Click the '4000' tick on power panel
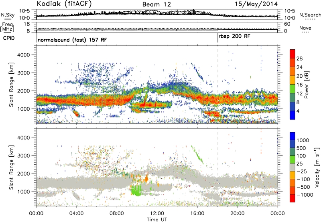Screen dimensions: 321x222 (x=23, y=55)
